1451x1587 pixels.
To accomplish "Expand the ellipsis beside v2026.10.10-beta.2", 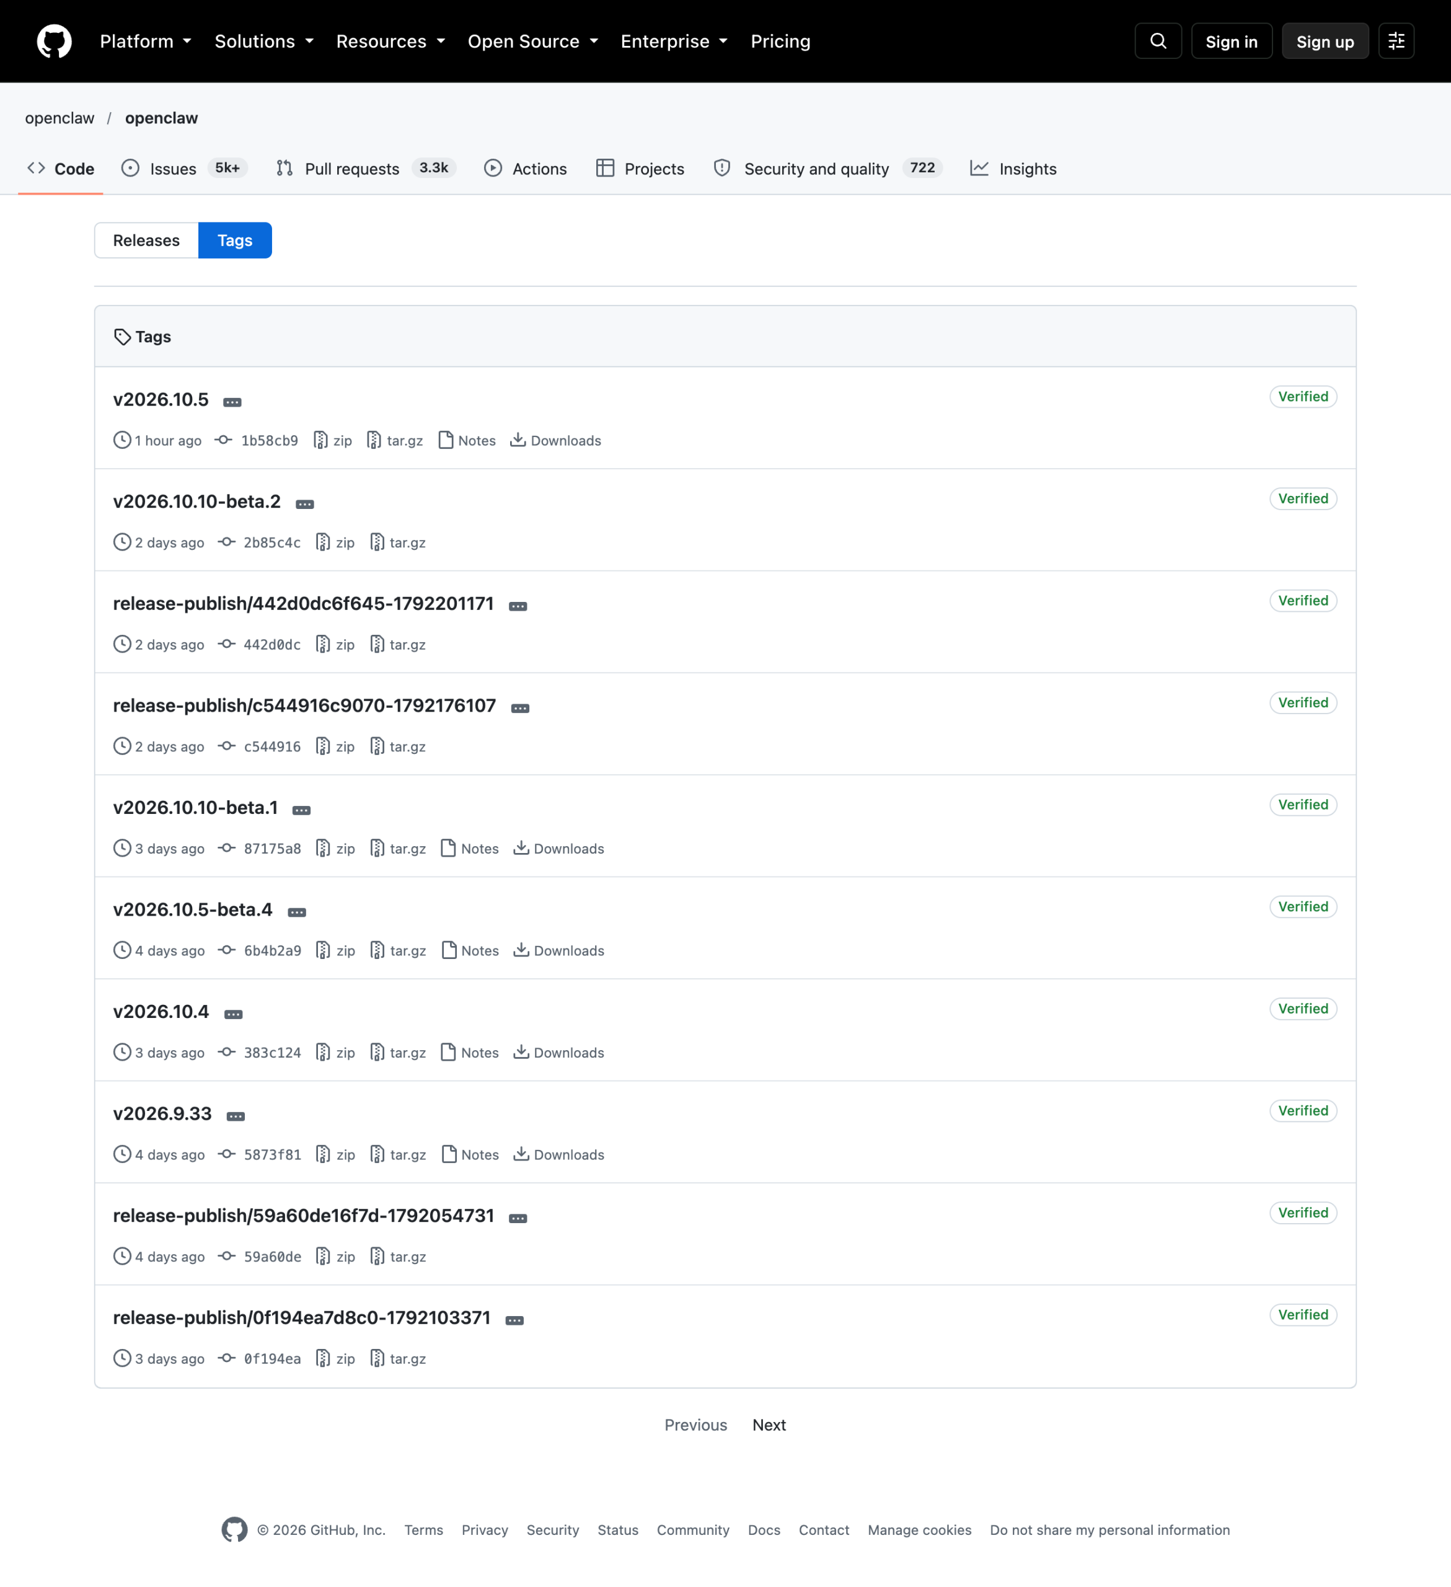I will point(304,505).
